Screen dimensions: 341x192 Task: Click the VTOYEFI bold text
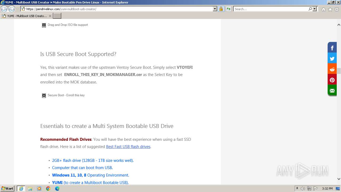185,67
